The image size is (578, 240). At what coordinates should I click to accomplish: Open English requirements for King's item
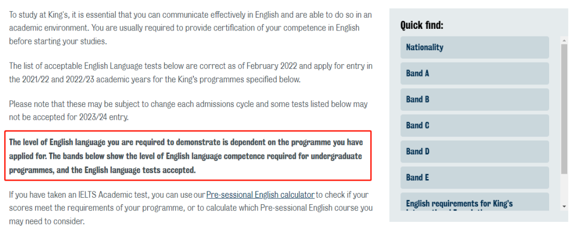(475, 202)
